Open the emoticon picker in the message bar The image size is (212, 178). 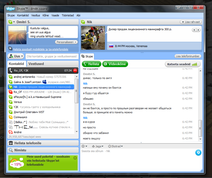tap(83, 146)
